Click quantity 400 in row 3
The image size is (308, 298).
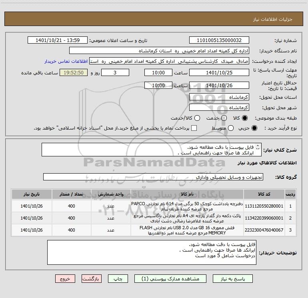[71, 230]
